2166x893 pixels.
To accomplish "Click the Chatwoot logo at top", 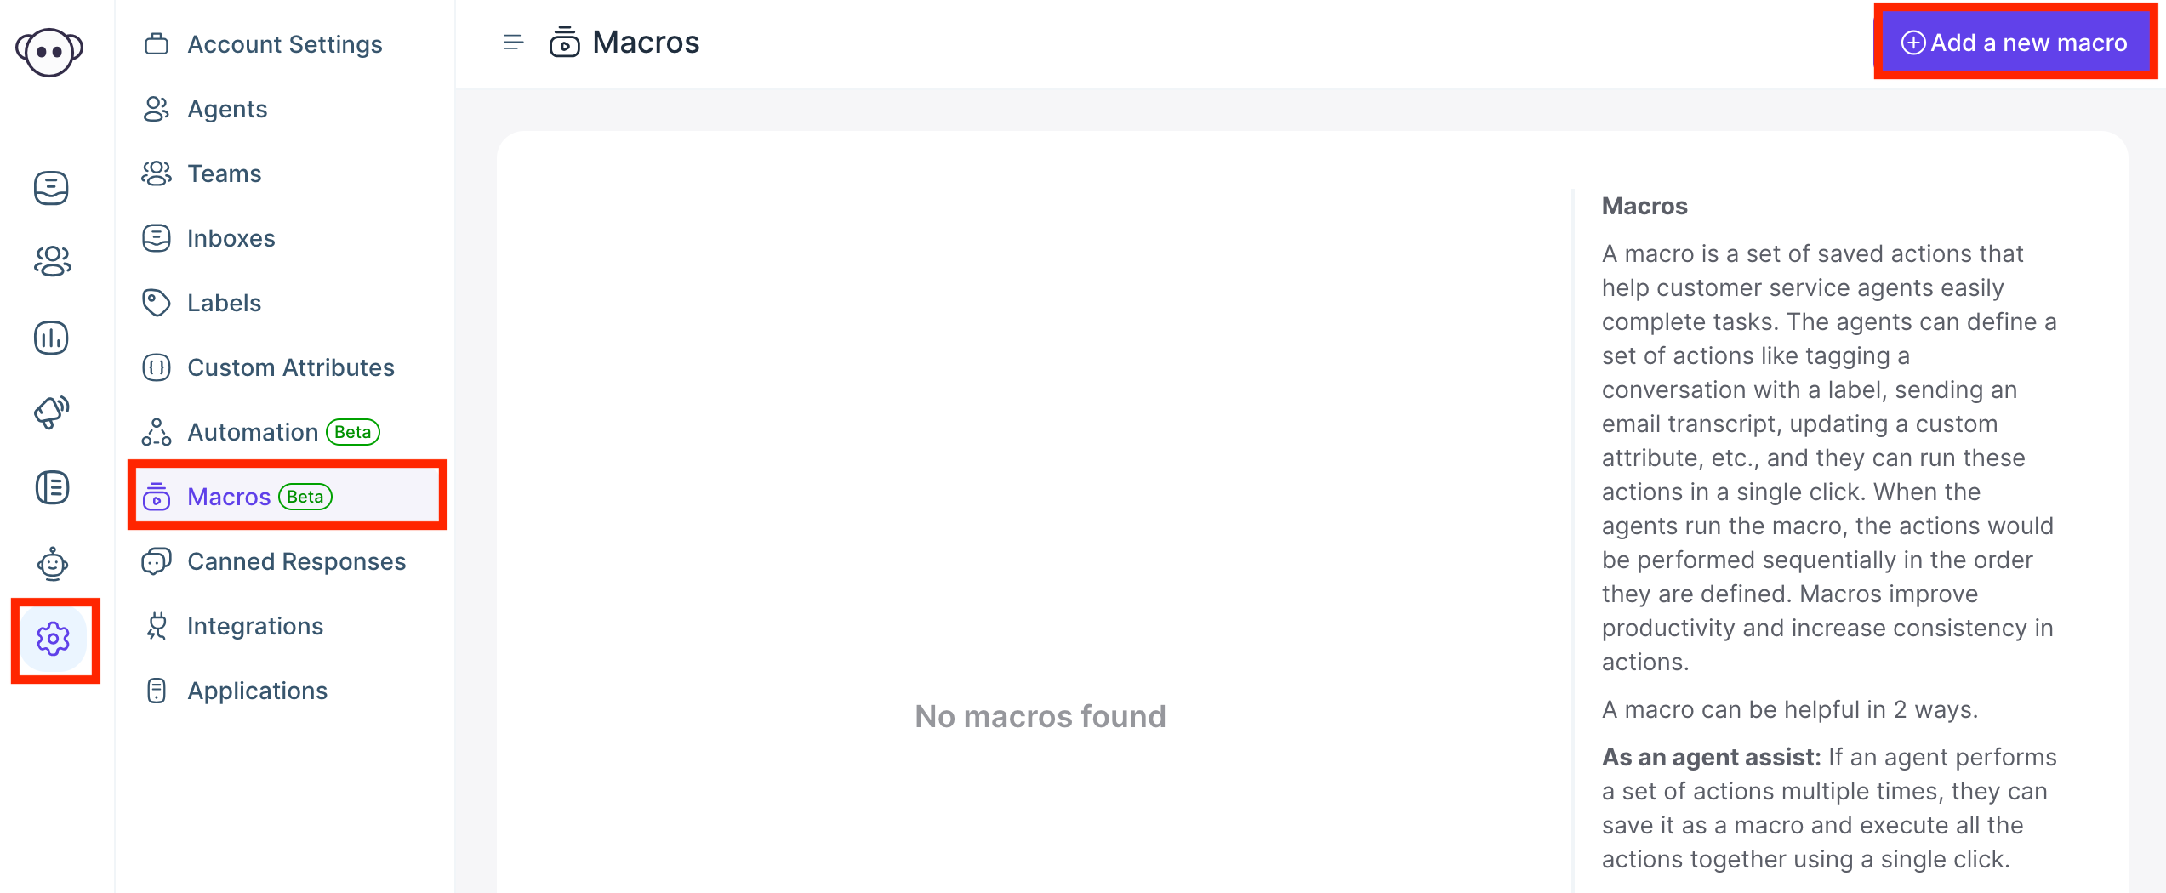I will point(49,53).
